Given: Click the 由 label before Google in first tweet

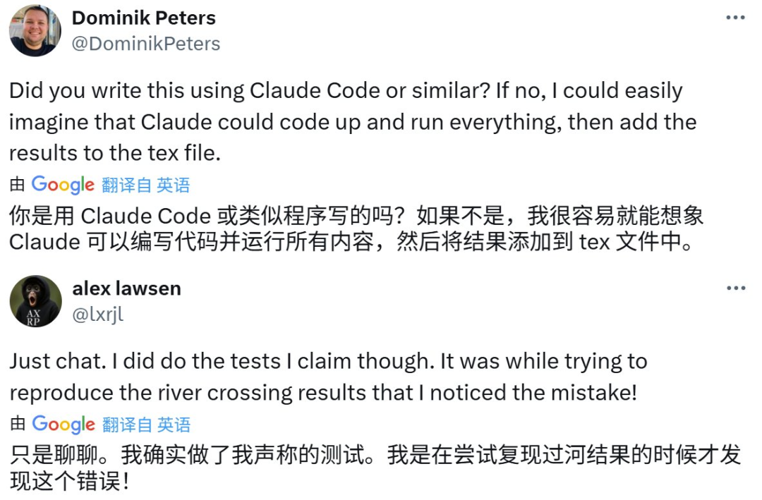Looking at the screenshot, I should [x=18, y=185].
